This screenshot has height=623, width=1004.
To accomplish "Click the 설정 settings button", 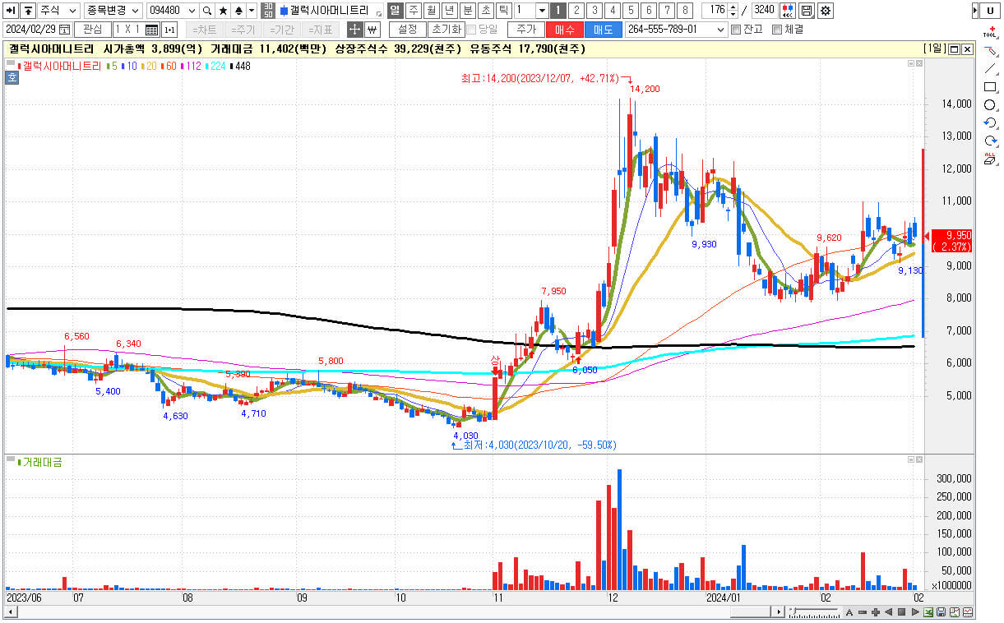I will (x=407, y=30).
